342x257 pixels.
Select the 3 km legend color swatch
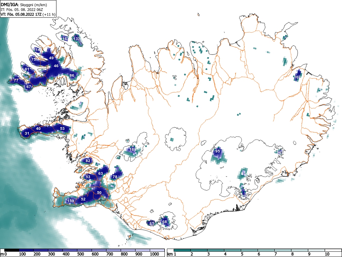[216, 250]
